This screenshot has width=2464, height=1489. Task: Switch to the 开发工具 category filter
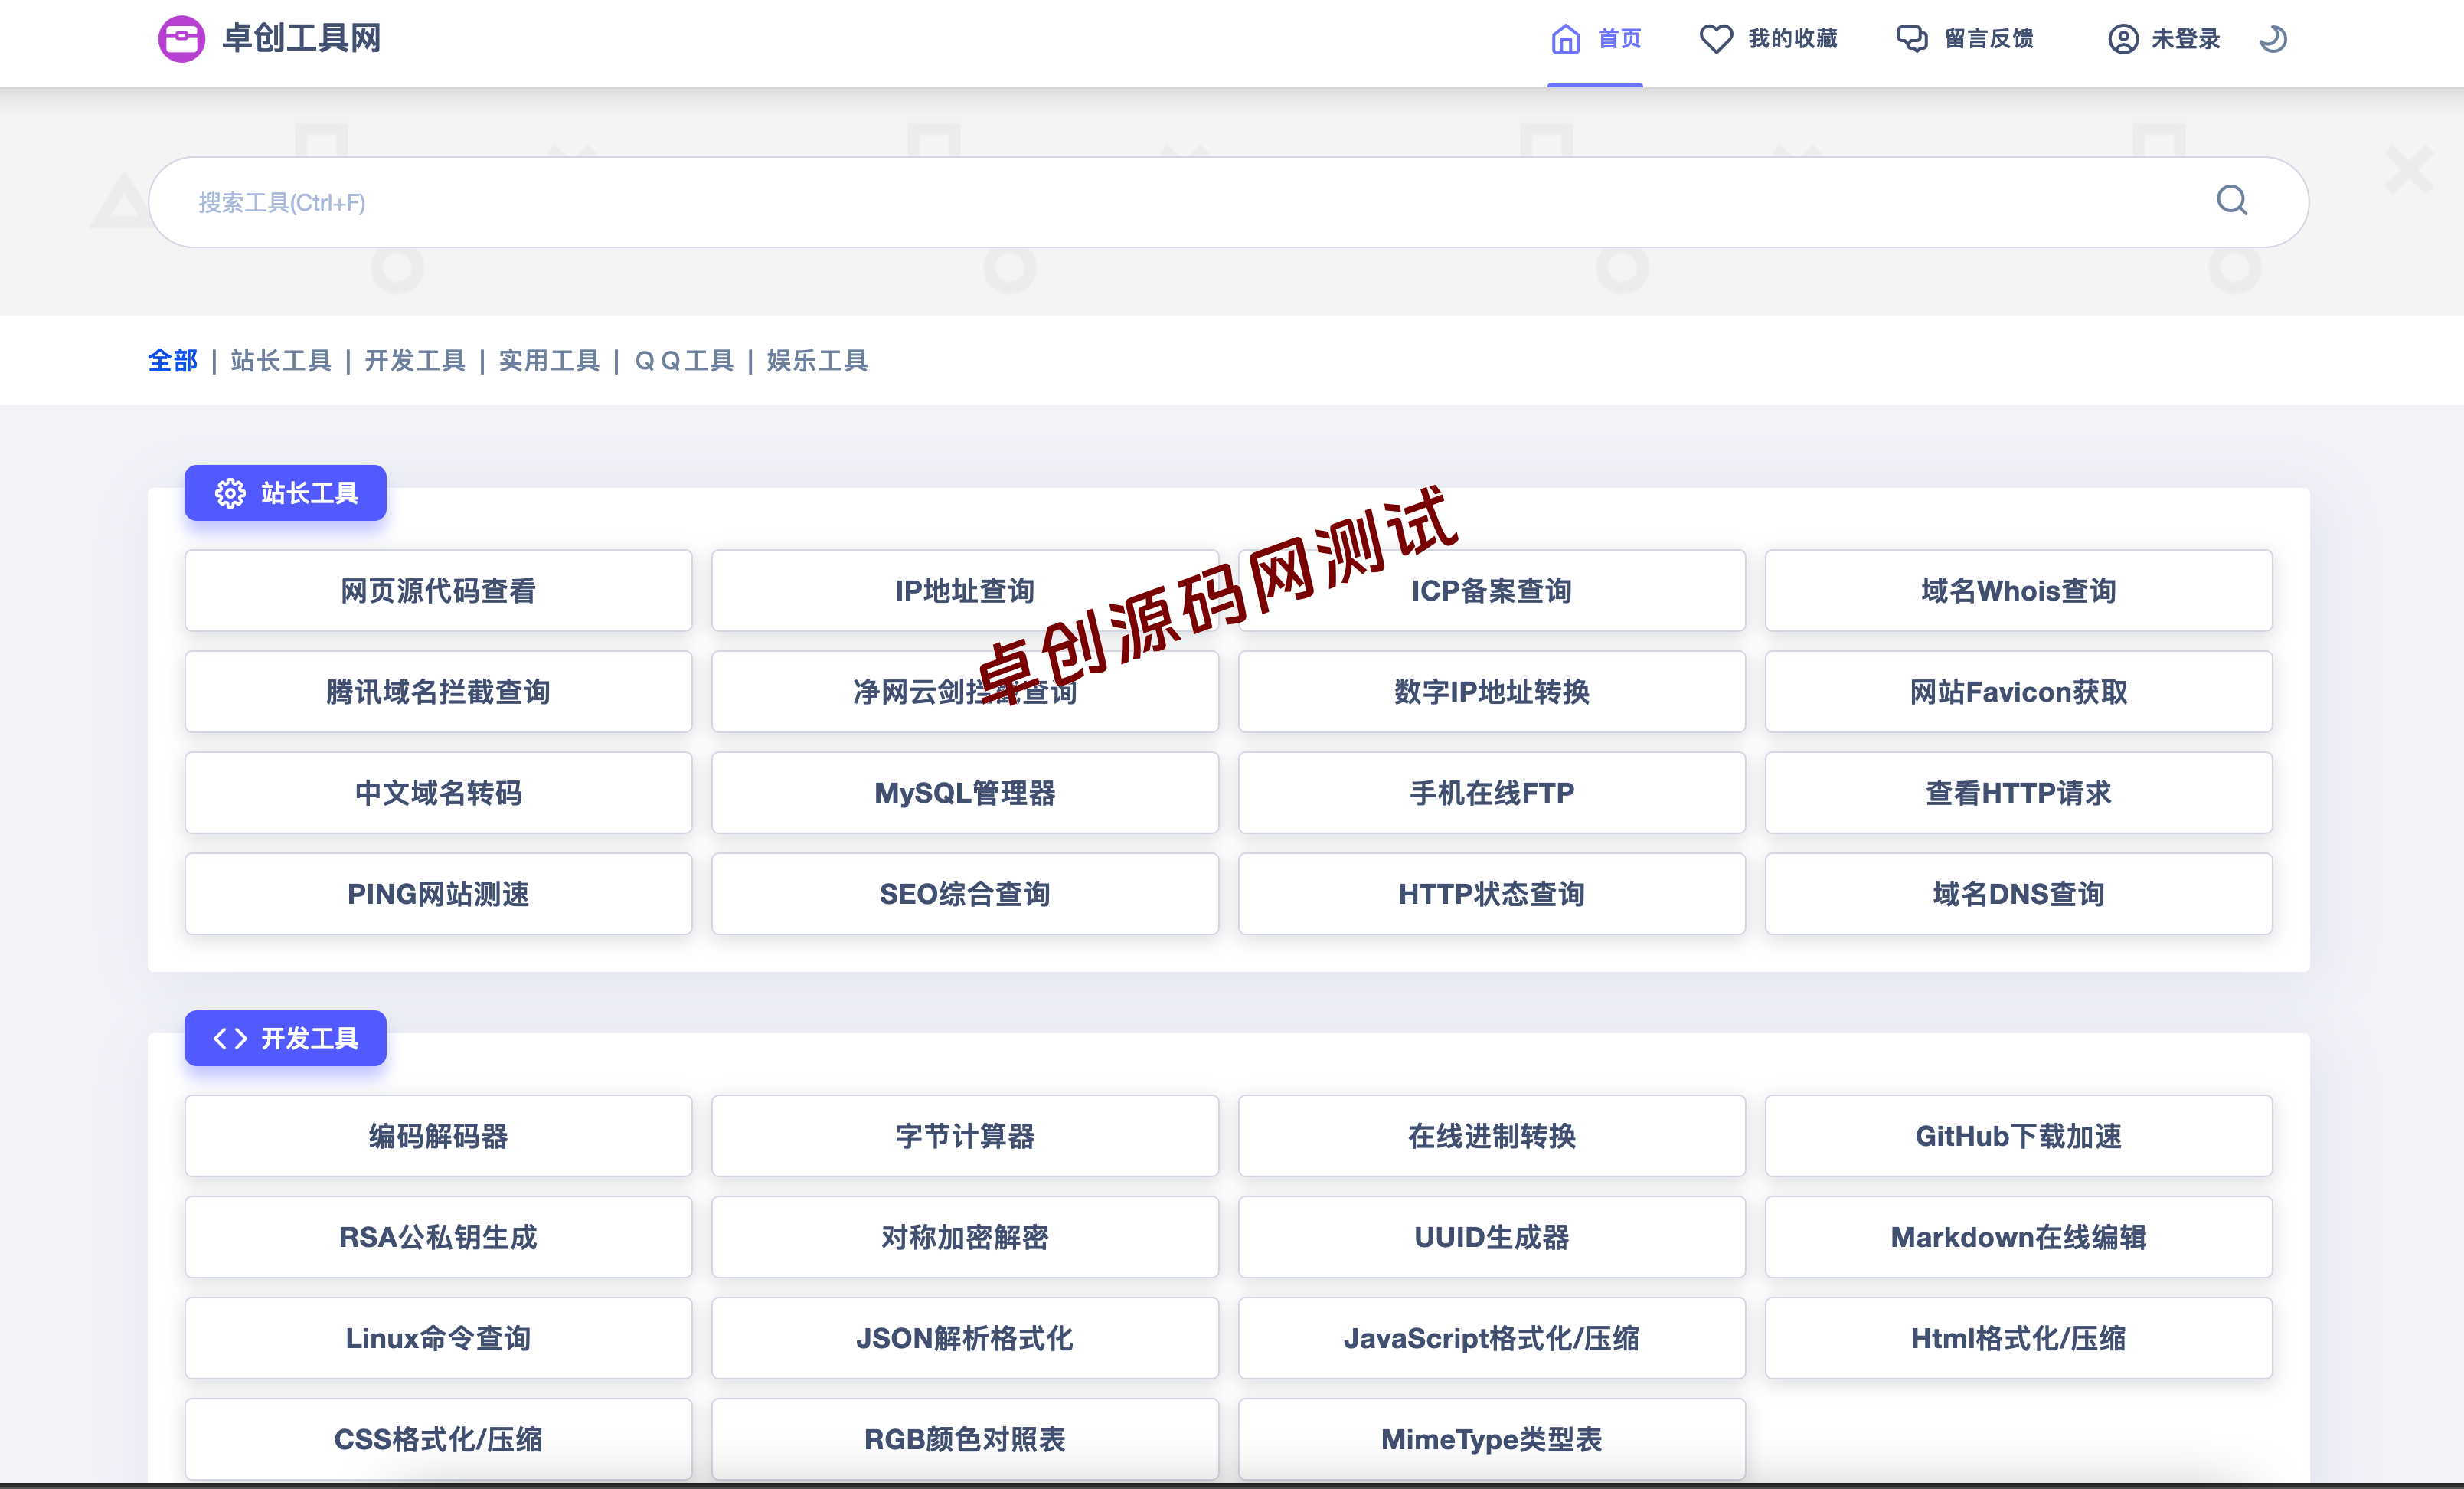[x=415, y=360]
